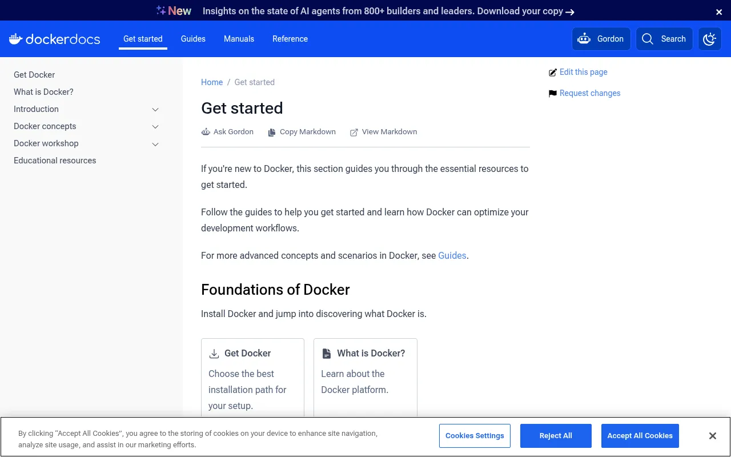The width and height of the screenshot is (731, 457).
Task: Click the Docker docs whale logo
Action: click(55, 39)
